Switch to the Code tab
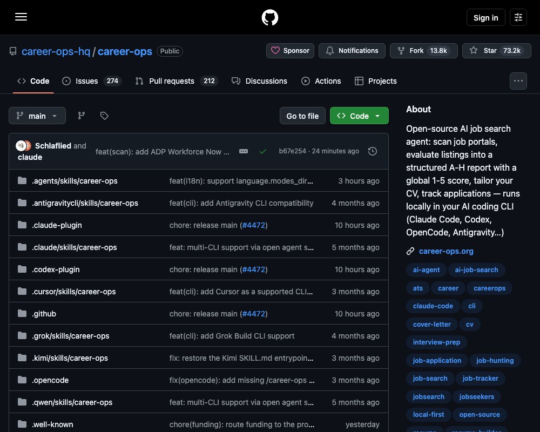The height and width of the screenshot is (432, 540). [33, 81]
